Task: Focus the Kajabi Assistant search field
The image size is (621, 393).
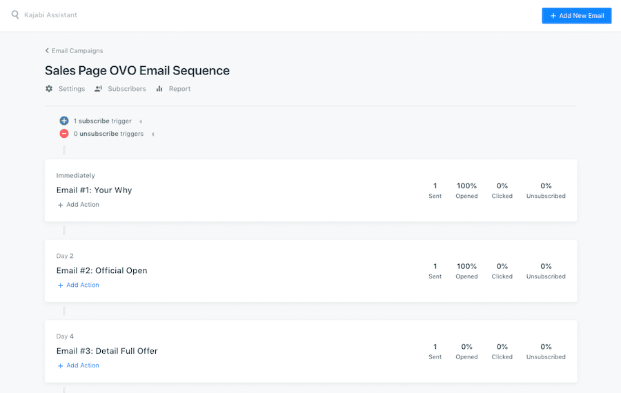Action: (50, 15)
